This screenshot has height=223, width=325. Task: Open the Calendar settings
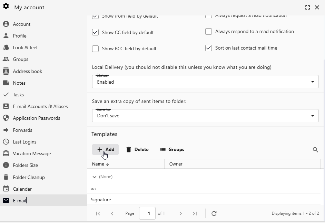[22, 189]
